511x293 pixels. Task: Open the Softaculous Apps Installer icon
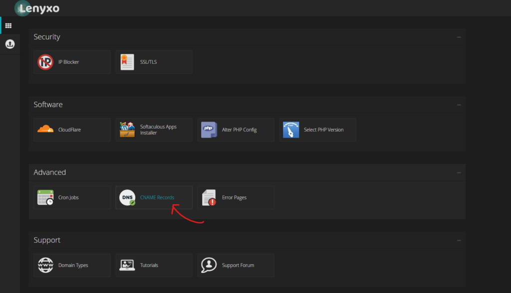(127, 130)
